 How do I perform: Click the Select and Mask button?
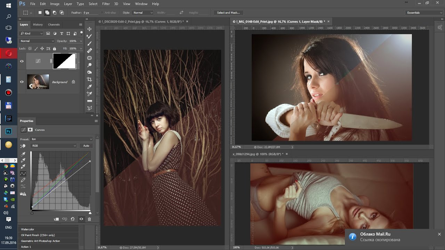click(x=228, y=12)
